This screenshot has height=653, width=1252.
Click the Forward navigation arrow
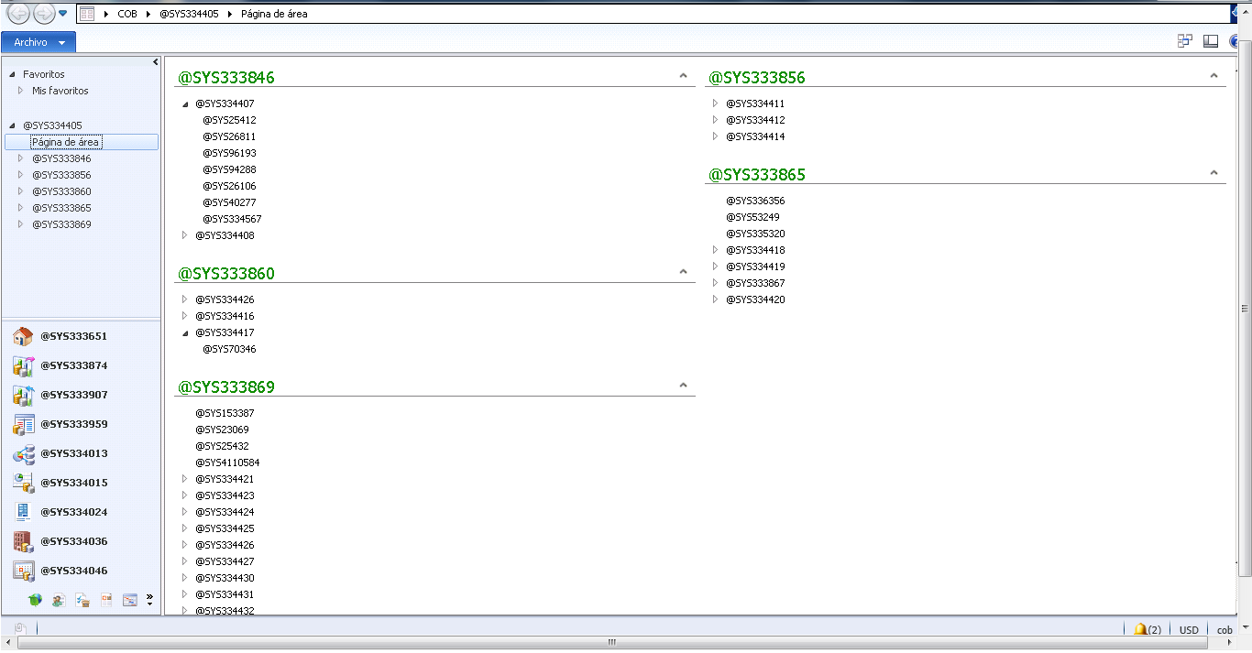click(43, 14)
